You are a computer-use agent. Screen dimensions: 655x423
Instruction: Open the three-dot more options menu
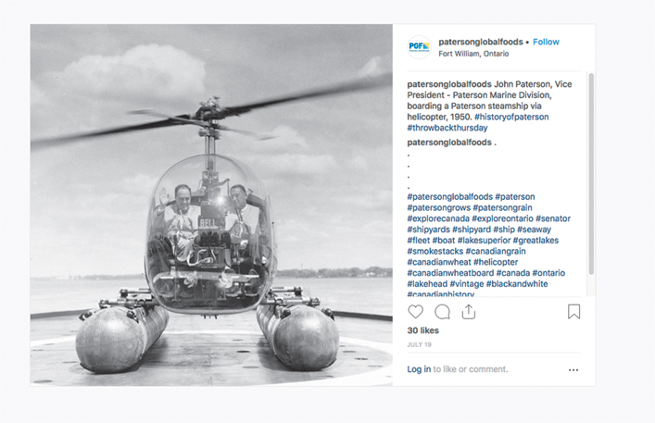pos(573,370)
